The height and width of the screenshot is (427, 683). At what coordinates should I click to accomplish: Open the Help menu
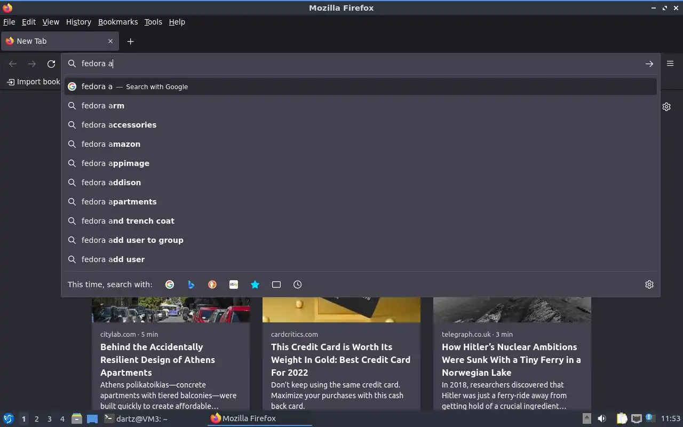pos(177,22)
